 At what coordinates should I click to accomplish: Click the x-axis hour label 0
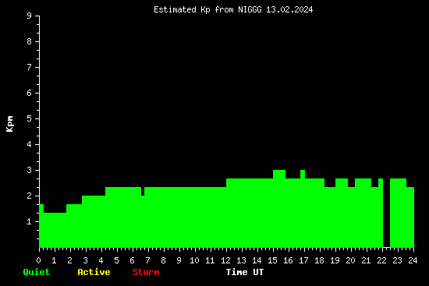[38, 260]
